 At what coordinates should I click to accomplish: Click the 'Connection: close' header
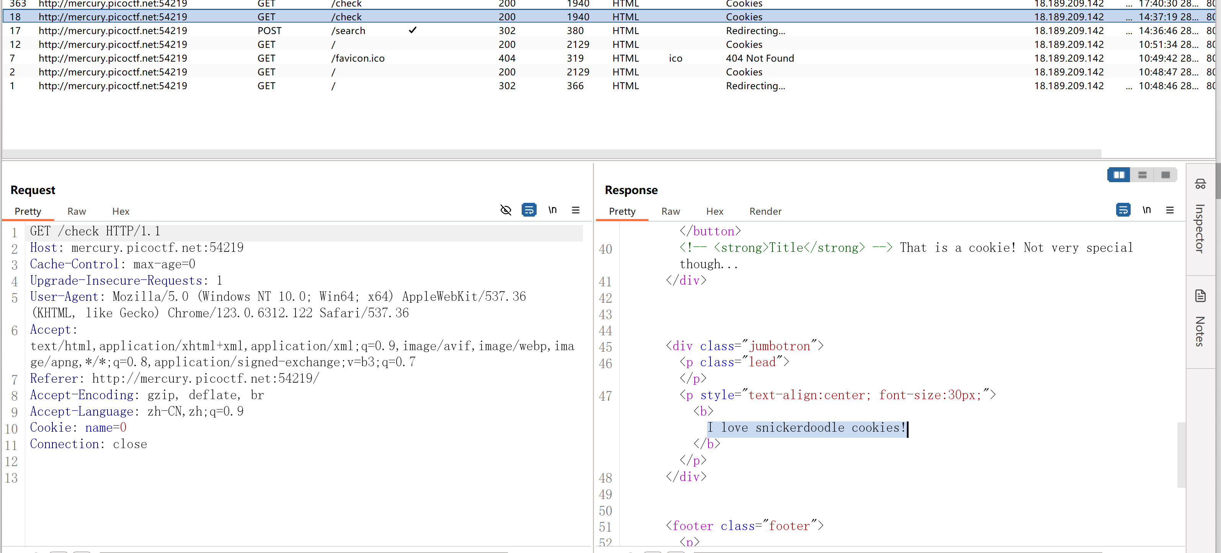pyautogui.click(x=88, y=444)
